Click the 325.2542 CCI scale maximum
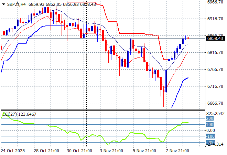Image resolution: width=227 pixels, height=155 pixels. click(x=215, y=114)
